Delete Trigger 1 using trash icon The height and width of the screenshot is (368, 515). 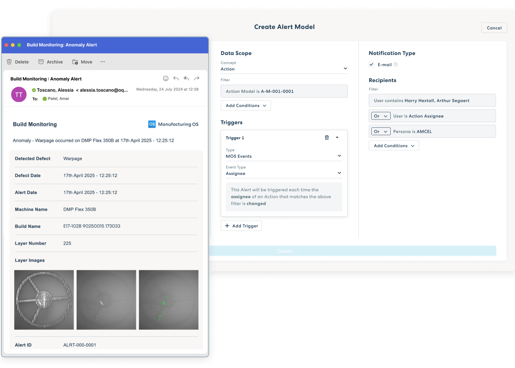[x=327, y=138]
